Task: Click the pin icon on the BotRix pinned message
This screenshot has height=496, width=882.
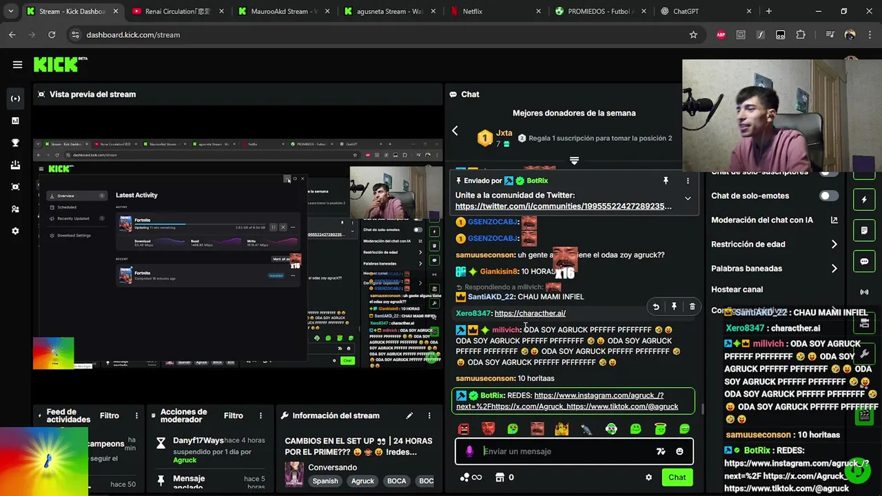Action: coord(666,180)
